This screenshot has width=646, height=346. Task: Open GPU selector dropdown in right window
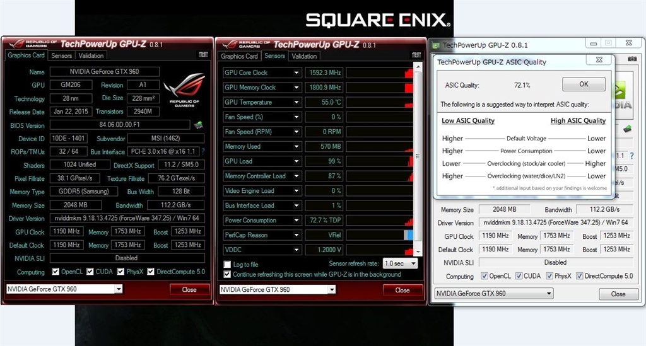click(549, 293)
